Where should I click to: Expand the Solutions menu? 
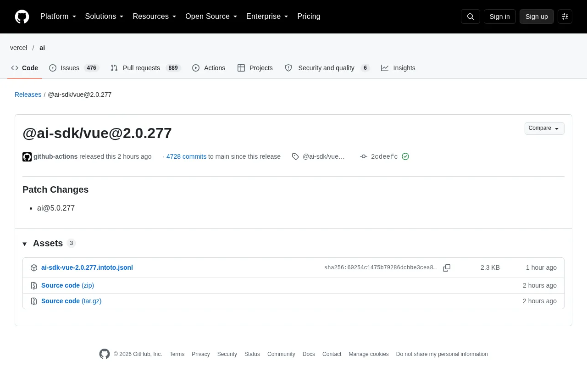[105, 17]
